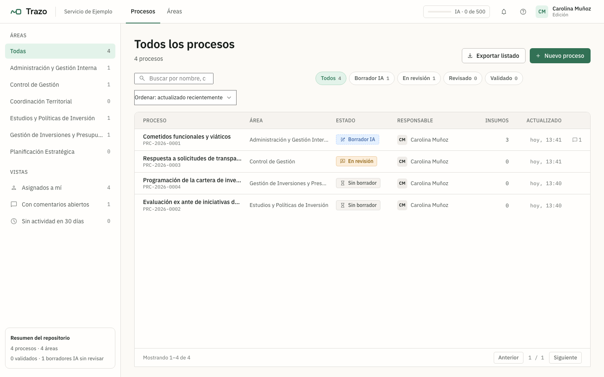Open process Programación de la cartera
The width and height of the screenshot is (604, 377).
(x=192, y=180)
